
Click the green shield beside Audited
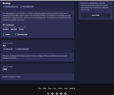(x=4, y=35)
